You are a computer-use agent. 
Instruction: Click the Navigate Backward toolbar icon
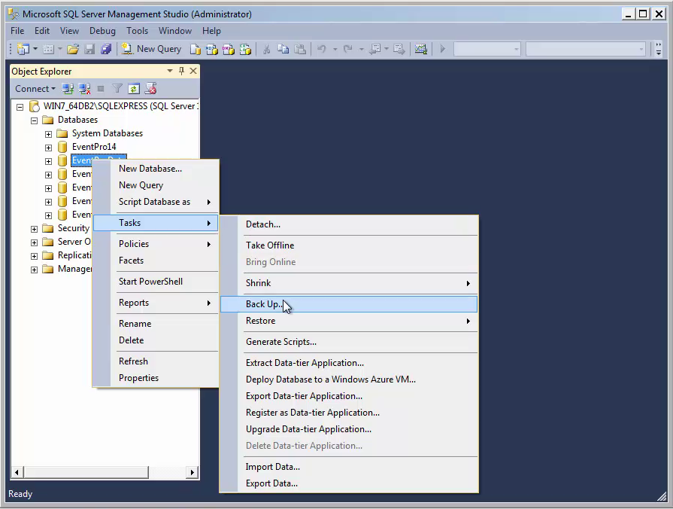375,49
